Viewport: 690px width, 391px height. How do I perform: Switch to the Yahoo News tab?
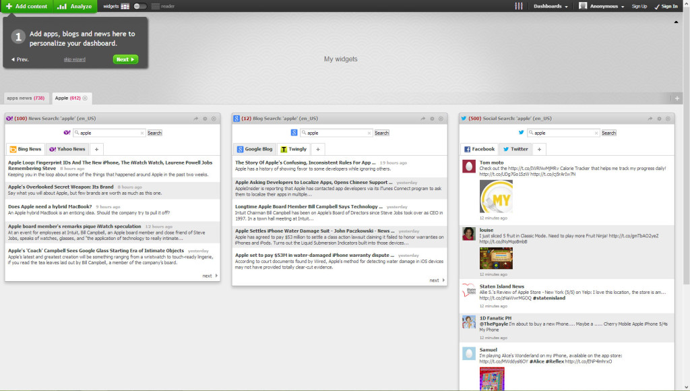[67, 149]
